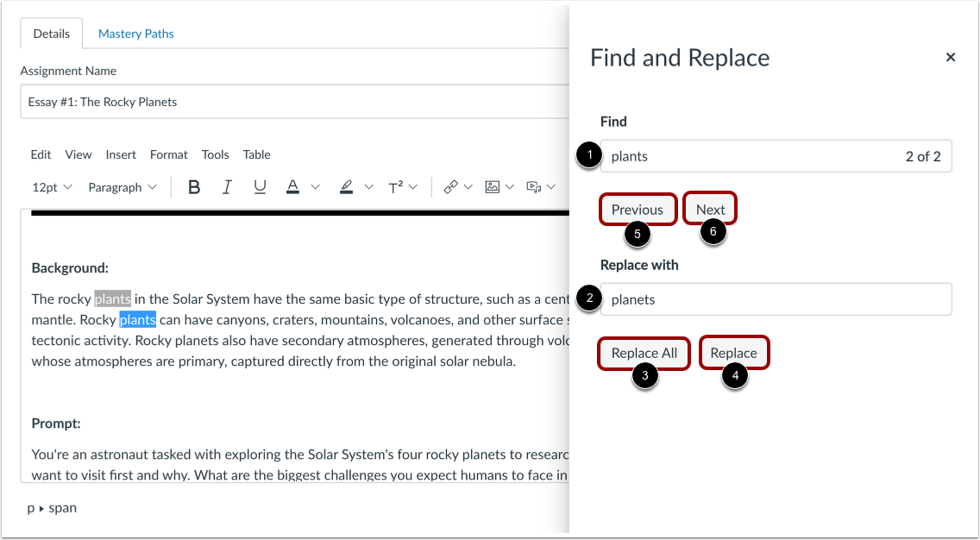Click the single Replace button
This screenshot has height=540, width=980.
(734, 353)
